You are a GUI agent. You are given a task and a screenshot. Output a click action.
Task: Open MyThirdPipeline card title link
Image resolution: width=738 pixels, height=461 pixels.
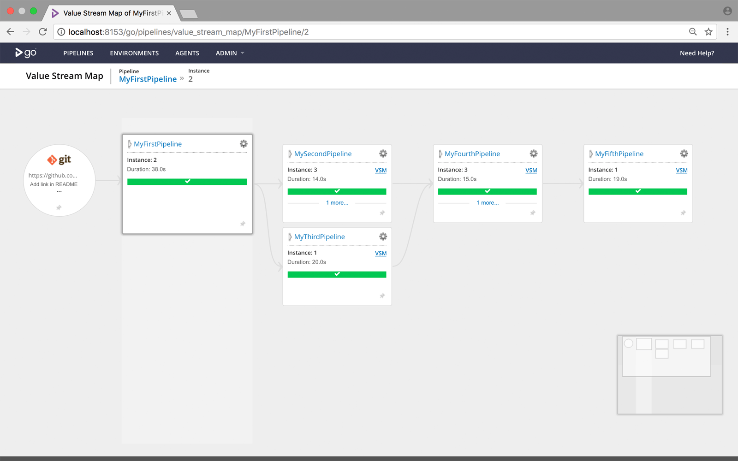tap(320, 236)
